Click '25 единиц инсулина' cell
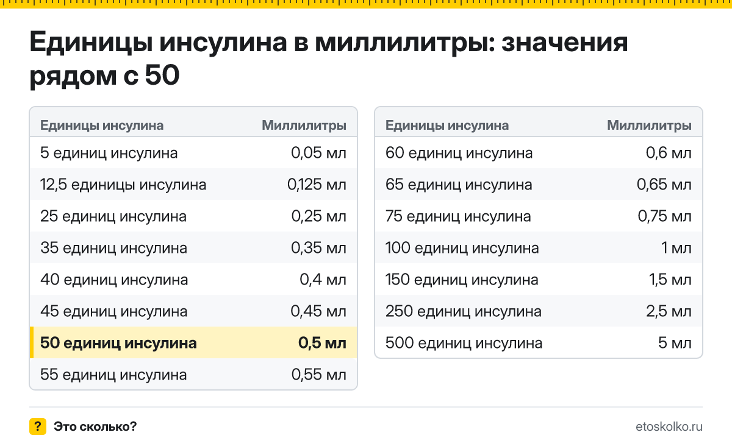732x446 pixels. tap(113, 216)
